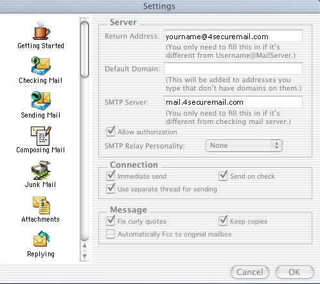Select the Checking Mail settings icon
320x284 pixels.
tap(40, 66)
